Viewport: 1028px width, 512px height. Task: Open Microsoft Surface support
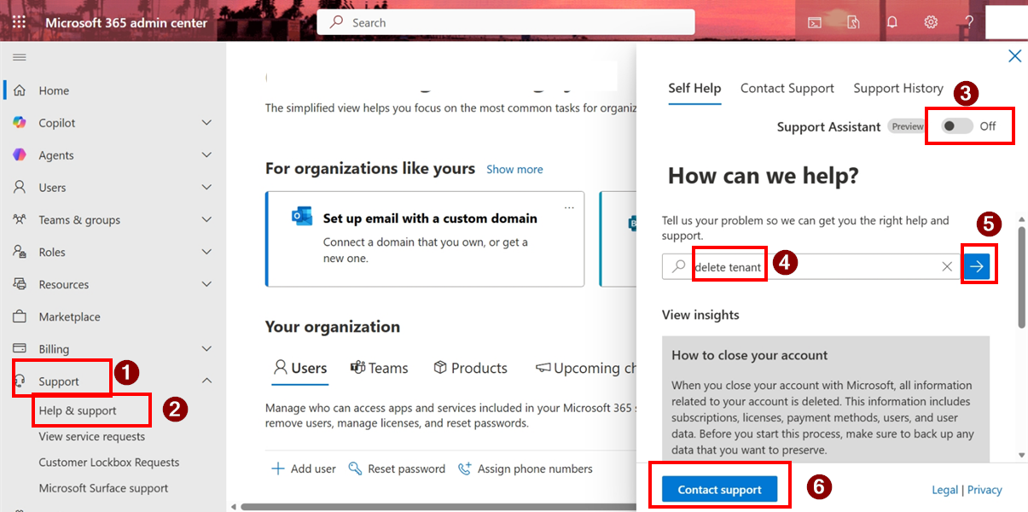tap(103, 489)
